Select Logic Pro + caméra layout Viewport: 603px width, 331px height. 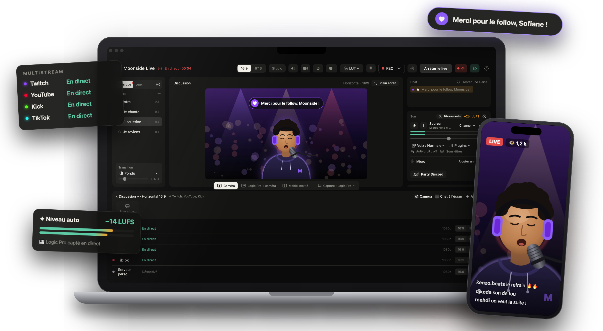tap(259, 186)
